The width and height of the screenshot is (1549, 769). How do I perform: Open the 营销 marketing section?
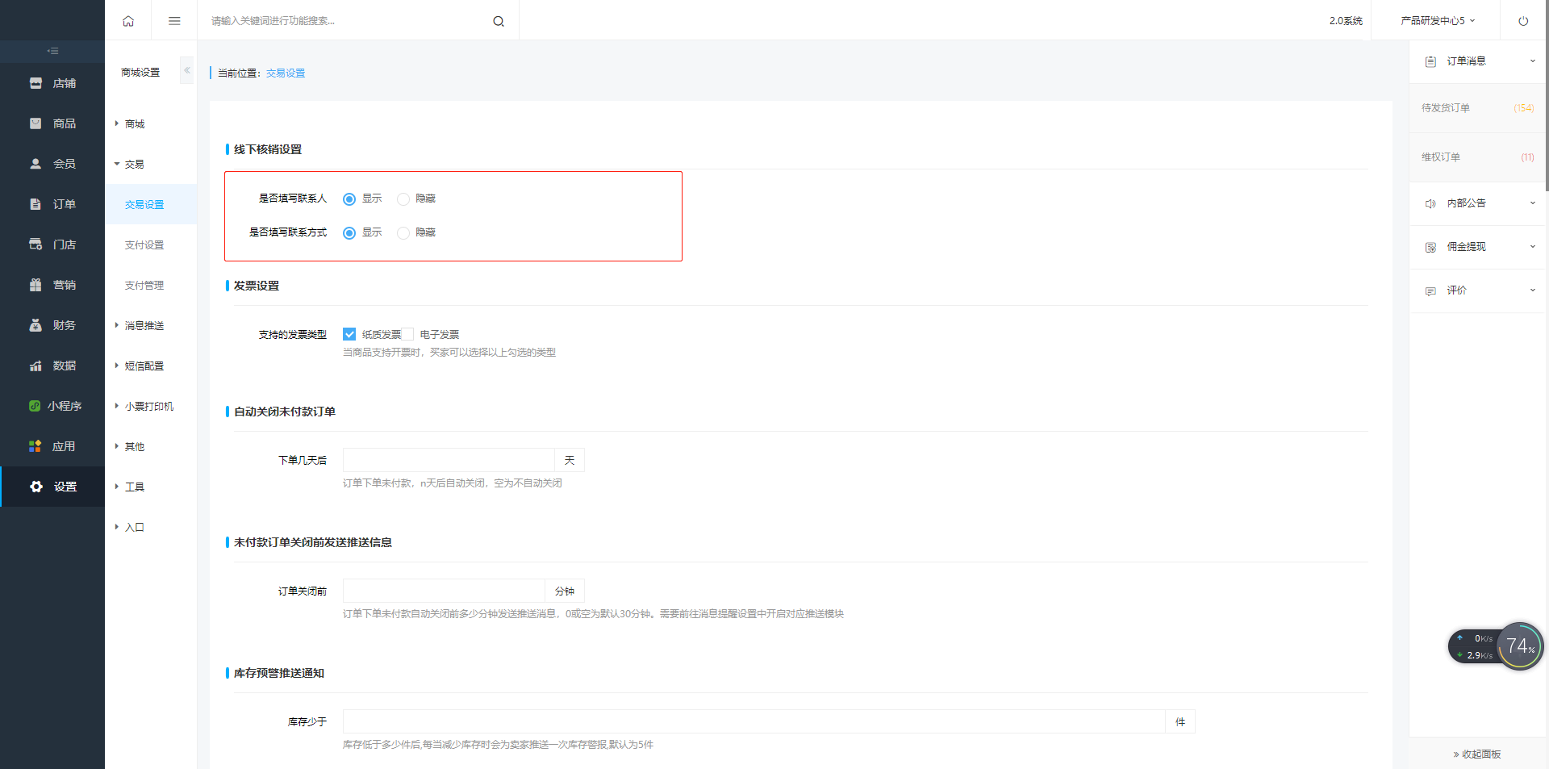pyautogui.click(x=52, y=285)
